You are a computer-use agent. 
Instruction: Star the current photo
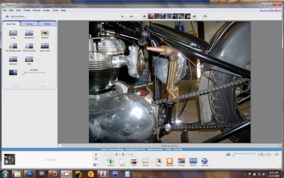click(108, 154)
